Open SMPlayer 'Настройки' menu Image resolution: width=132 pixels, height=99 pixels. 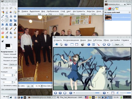[x=115, y=40]
